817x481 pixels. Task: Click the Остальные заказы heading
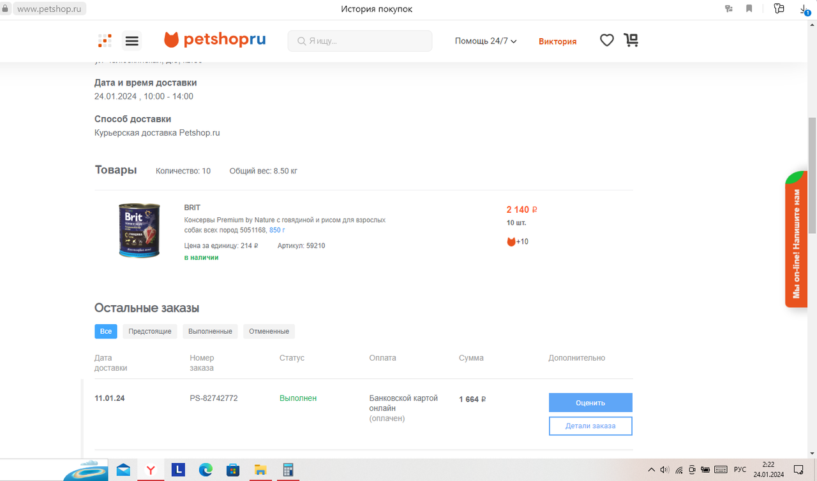147,308
